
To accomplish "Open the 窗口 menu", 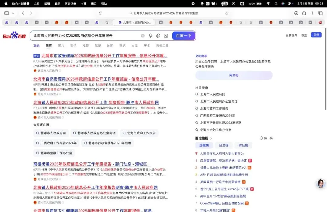I will click(x=94, y=4).
